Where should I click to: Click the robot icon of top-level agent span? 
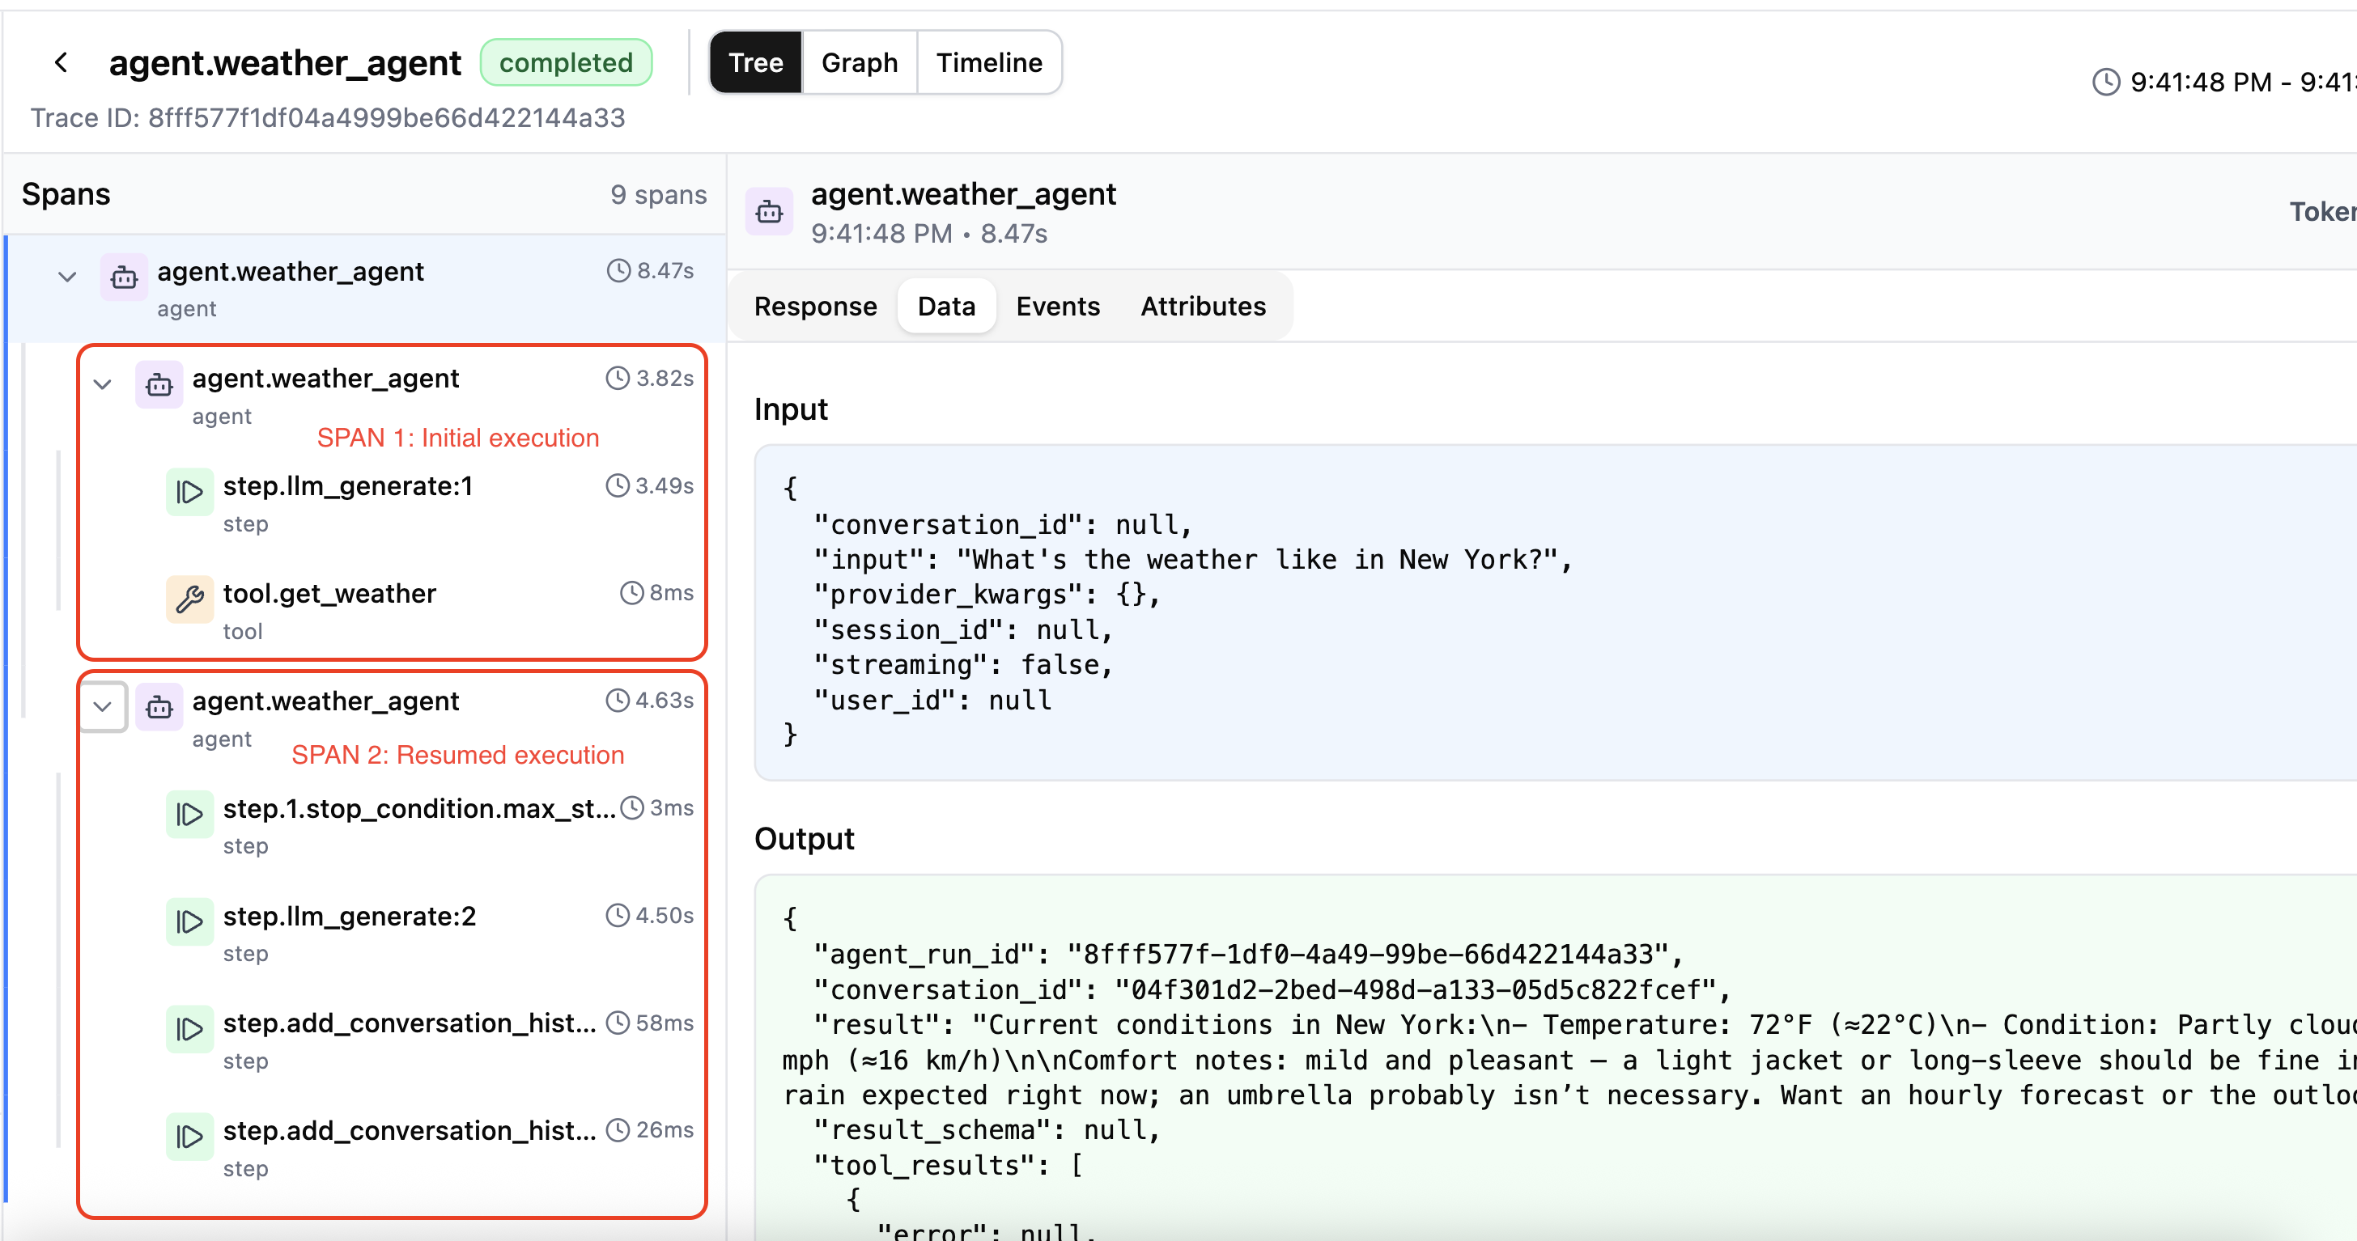pyautogui.click(x=124, y=277)
